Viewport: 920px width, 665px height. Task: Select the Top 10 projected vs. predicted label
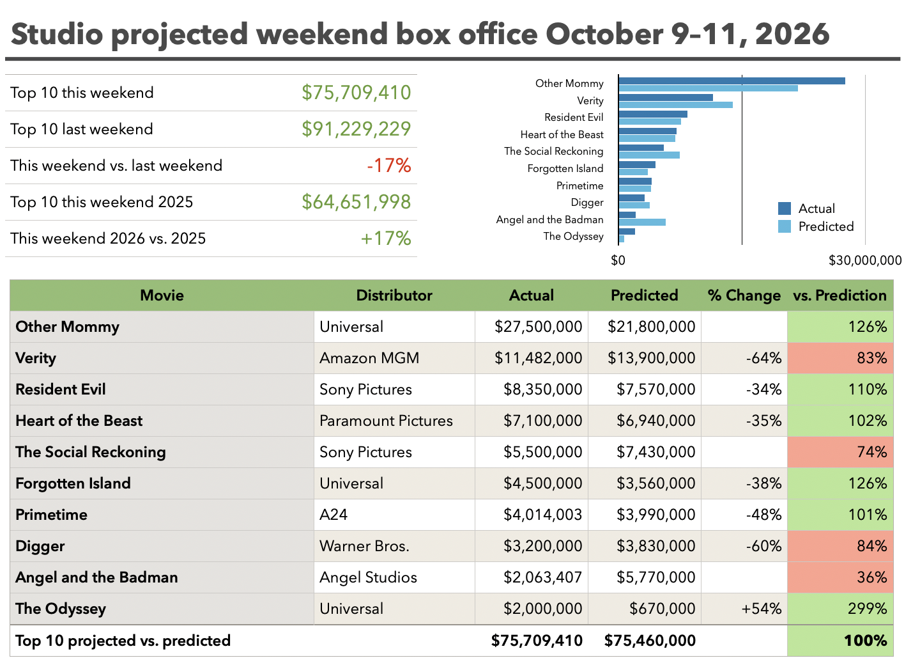pyautogui.click(x=123, y=641)
